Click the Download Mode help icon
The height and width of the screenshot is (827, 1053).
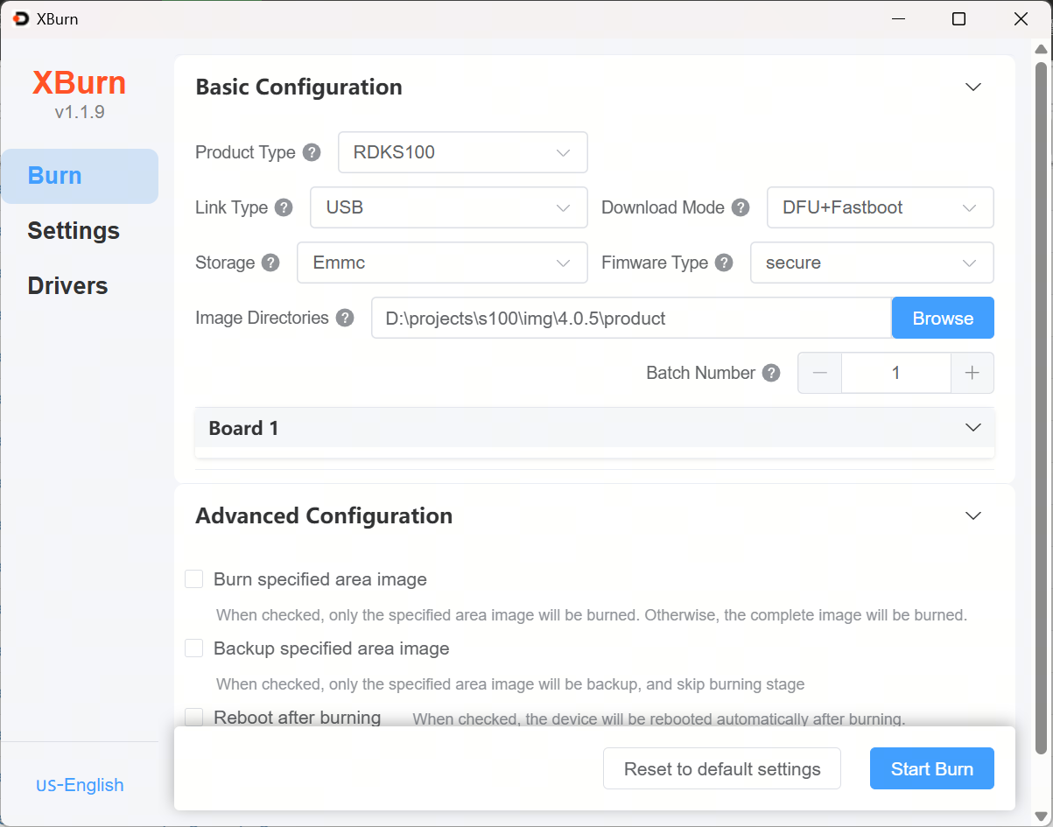(741, 207)
